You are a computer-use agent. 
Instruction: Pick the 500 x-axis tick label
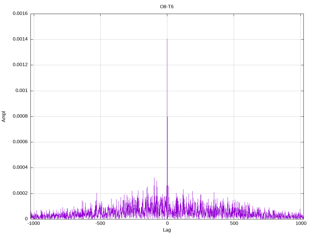234,223
